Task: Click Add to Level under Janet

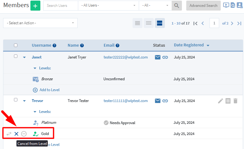Action: (49, 90)
